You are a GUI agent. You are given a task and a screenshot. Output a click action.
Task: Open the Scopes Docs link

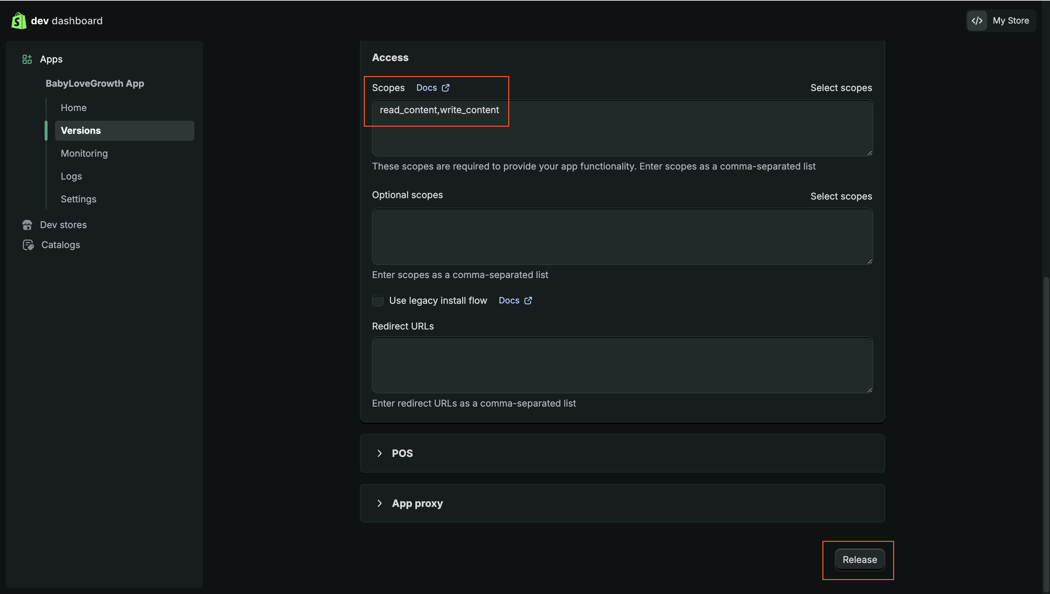click(426, 88)
